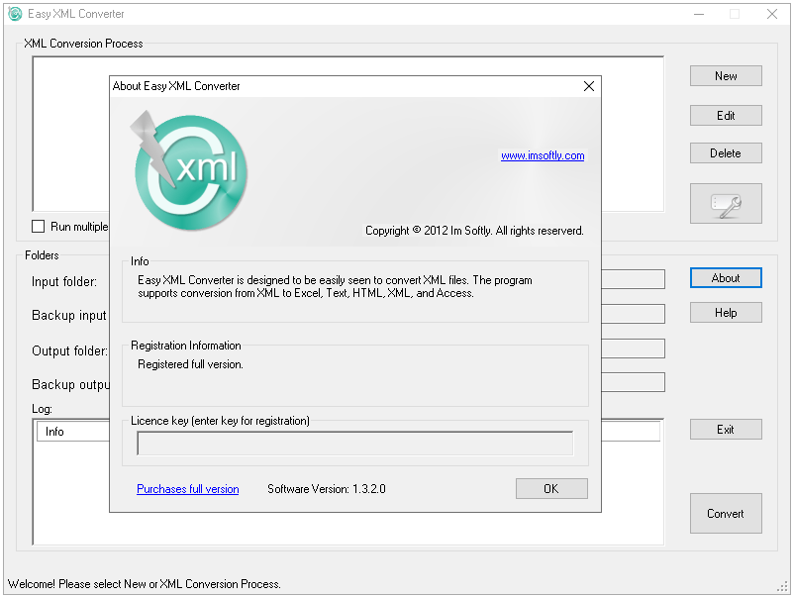Open the www.imsoftly.com link
Image resolution: width=793 pixels, height=597 pixels.
pyautogui.click(x=543, y=155)
